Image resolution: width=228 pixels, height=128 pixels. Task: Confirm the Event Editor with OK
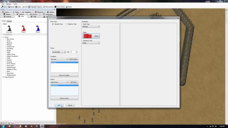click(59, 105)
